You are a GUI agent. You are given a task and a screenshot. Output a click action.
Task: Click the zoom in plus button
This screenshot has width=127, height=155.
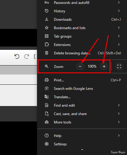[x=104, y=66]
